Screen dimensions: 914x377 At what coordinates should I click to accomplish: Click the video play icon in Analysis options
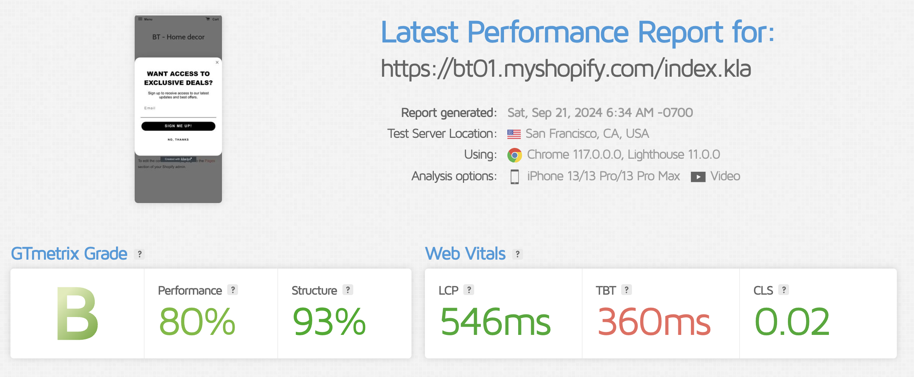click(x=698, y=177)
